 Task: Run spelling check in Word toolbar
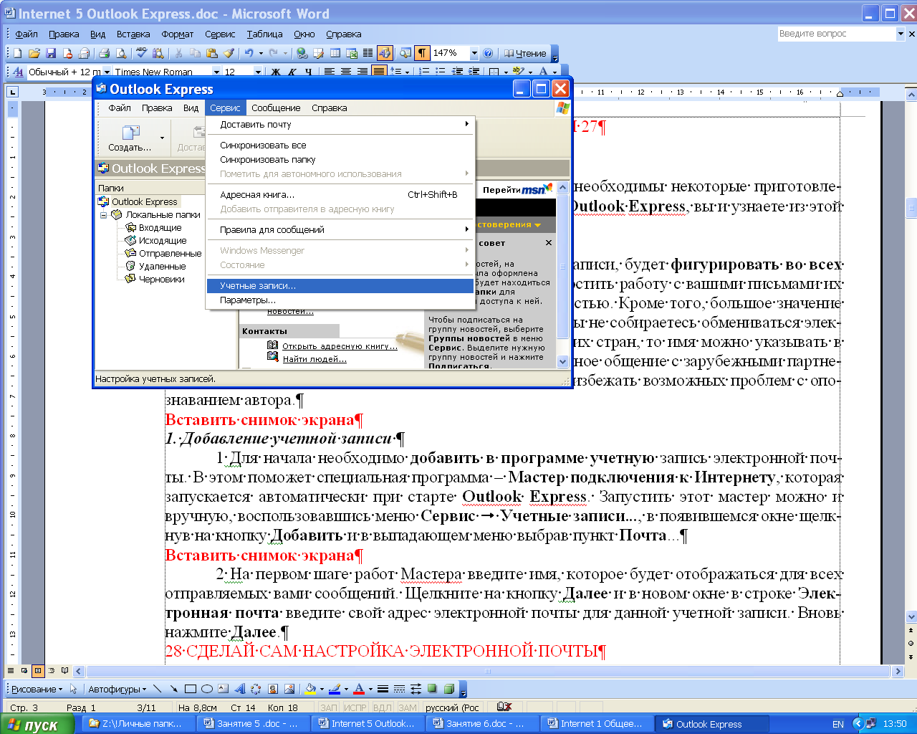point(142,53)
